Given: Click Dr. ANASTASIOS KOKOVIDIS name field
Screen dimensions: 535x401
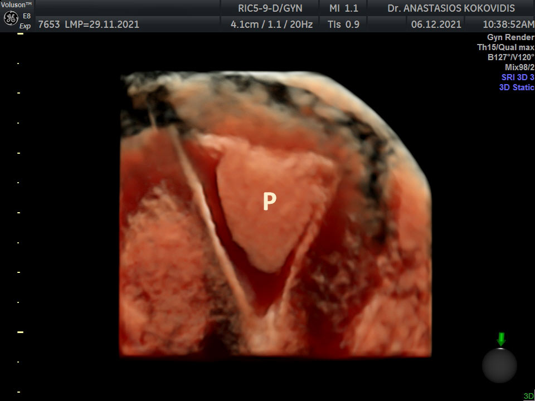Looking at the screenshot, I should pos(451,8).
